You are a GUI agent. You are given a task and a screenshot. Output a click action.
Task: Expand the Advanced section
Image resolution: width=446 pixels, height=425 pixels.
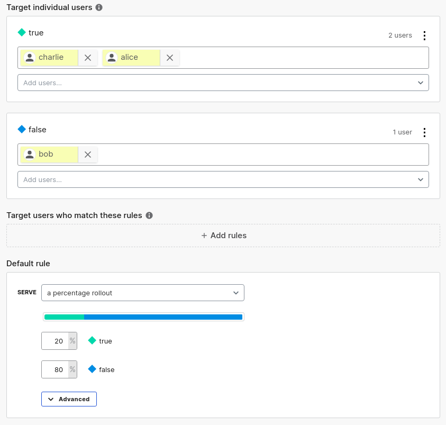[69, 399]
